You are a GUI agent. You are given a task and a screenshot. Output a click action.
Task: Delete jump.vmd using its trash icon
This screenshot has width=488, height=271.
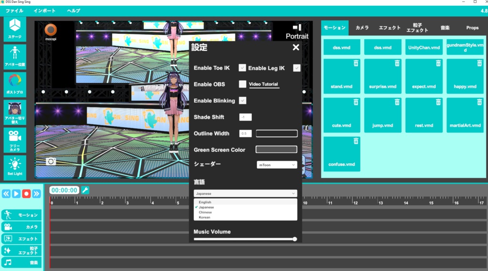(x=397, y=102)
